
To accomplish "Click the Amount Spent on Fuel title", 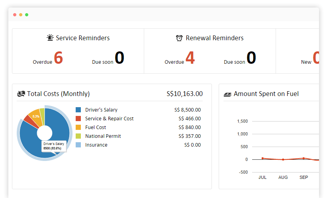I will (x=266, y=94).
